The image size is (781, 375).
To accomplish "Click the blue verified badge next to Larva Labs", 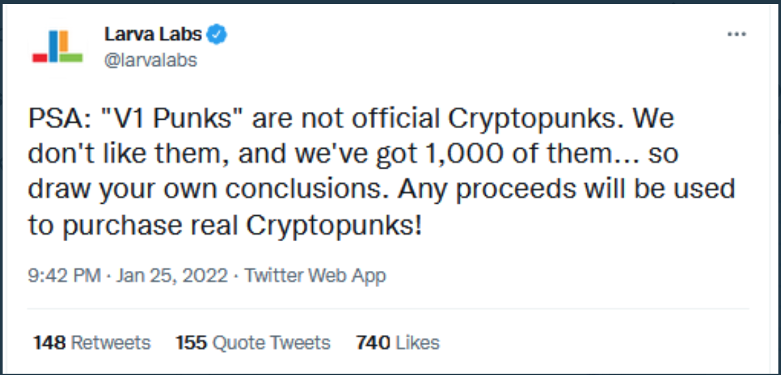I will 216,34.
